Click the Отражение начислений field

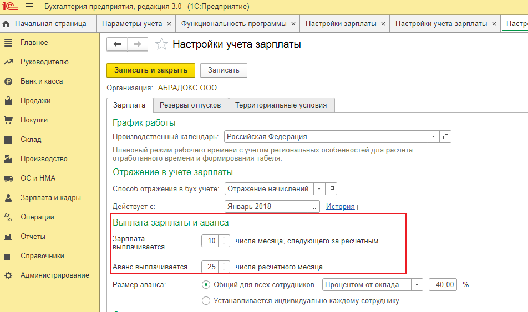coord(269,189)
